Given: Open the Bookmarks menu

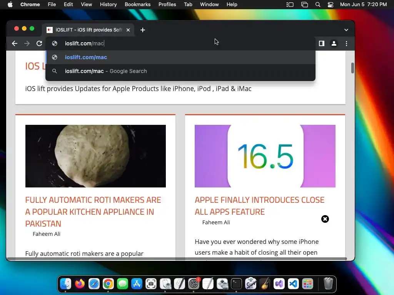Looking at the screenshot, I should (x=137, y=5).
